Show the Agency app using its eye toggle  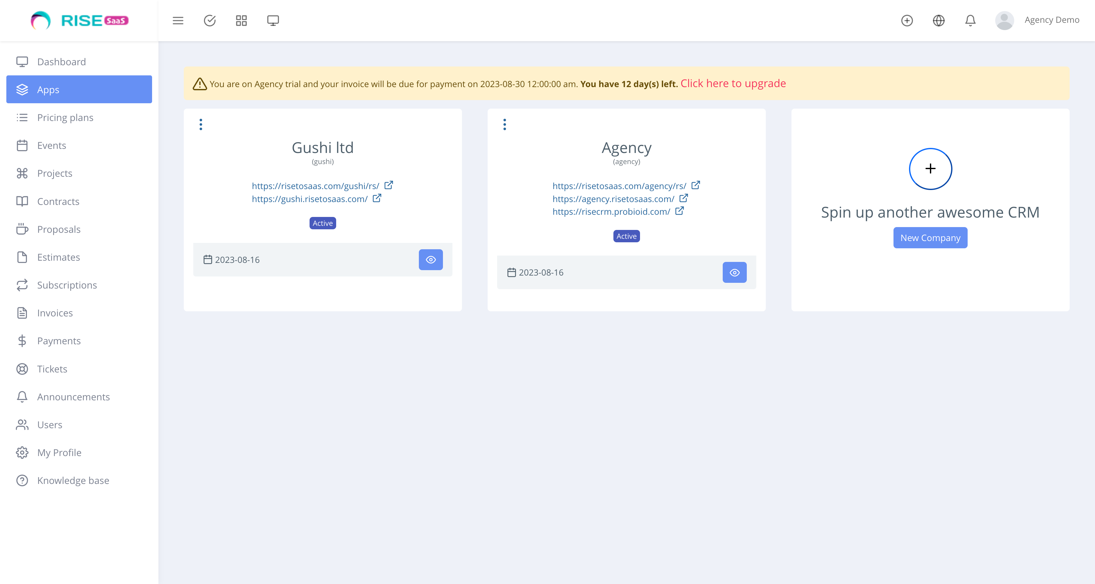(x=734, y=272)
